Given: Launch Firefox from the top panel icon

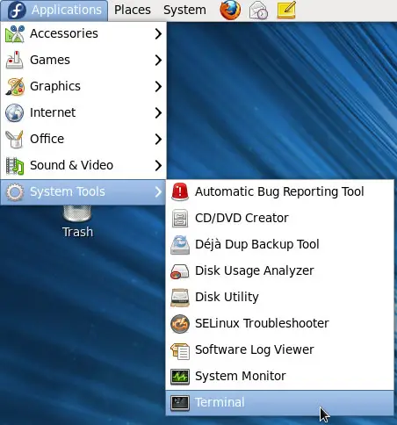Looking at the screenshot, I should pyautogui.click(x=230, y=10).
